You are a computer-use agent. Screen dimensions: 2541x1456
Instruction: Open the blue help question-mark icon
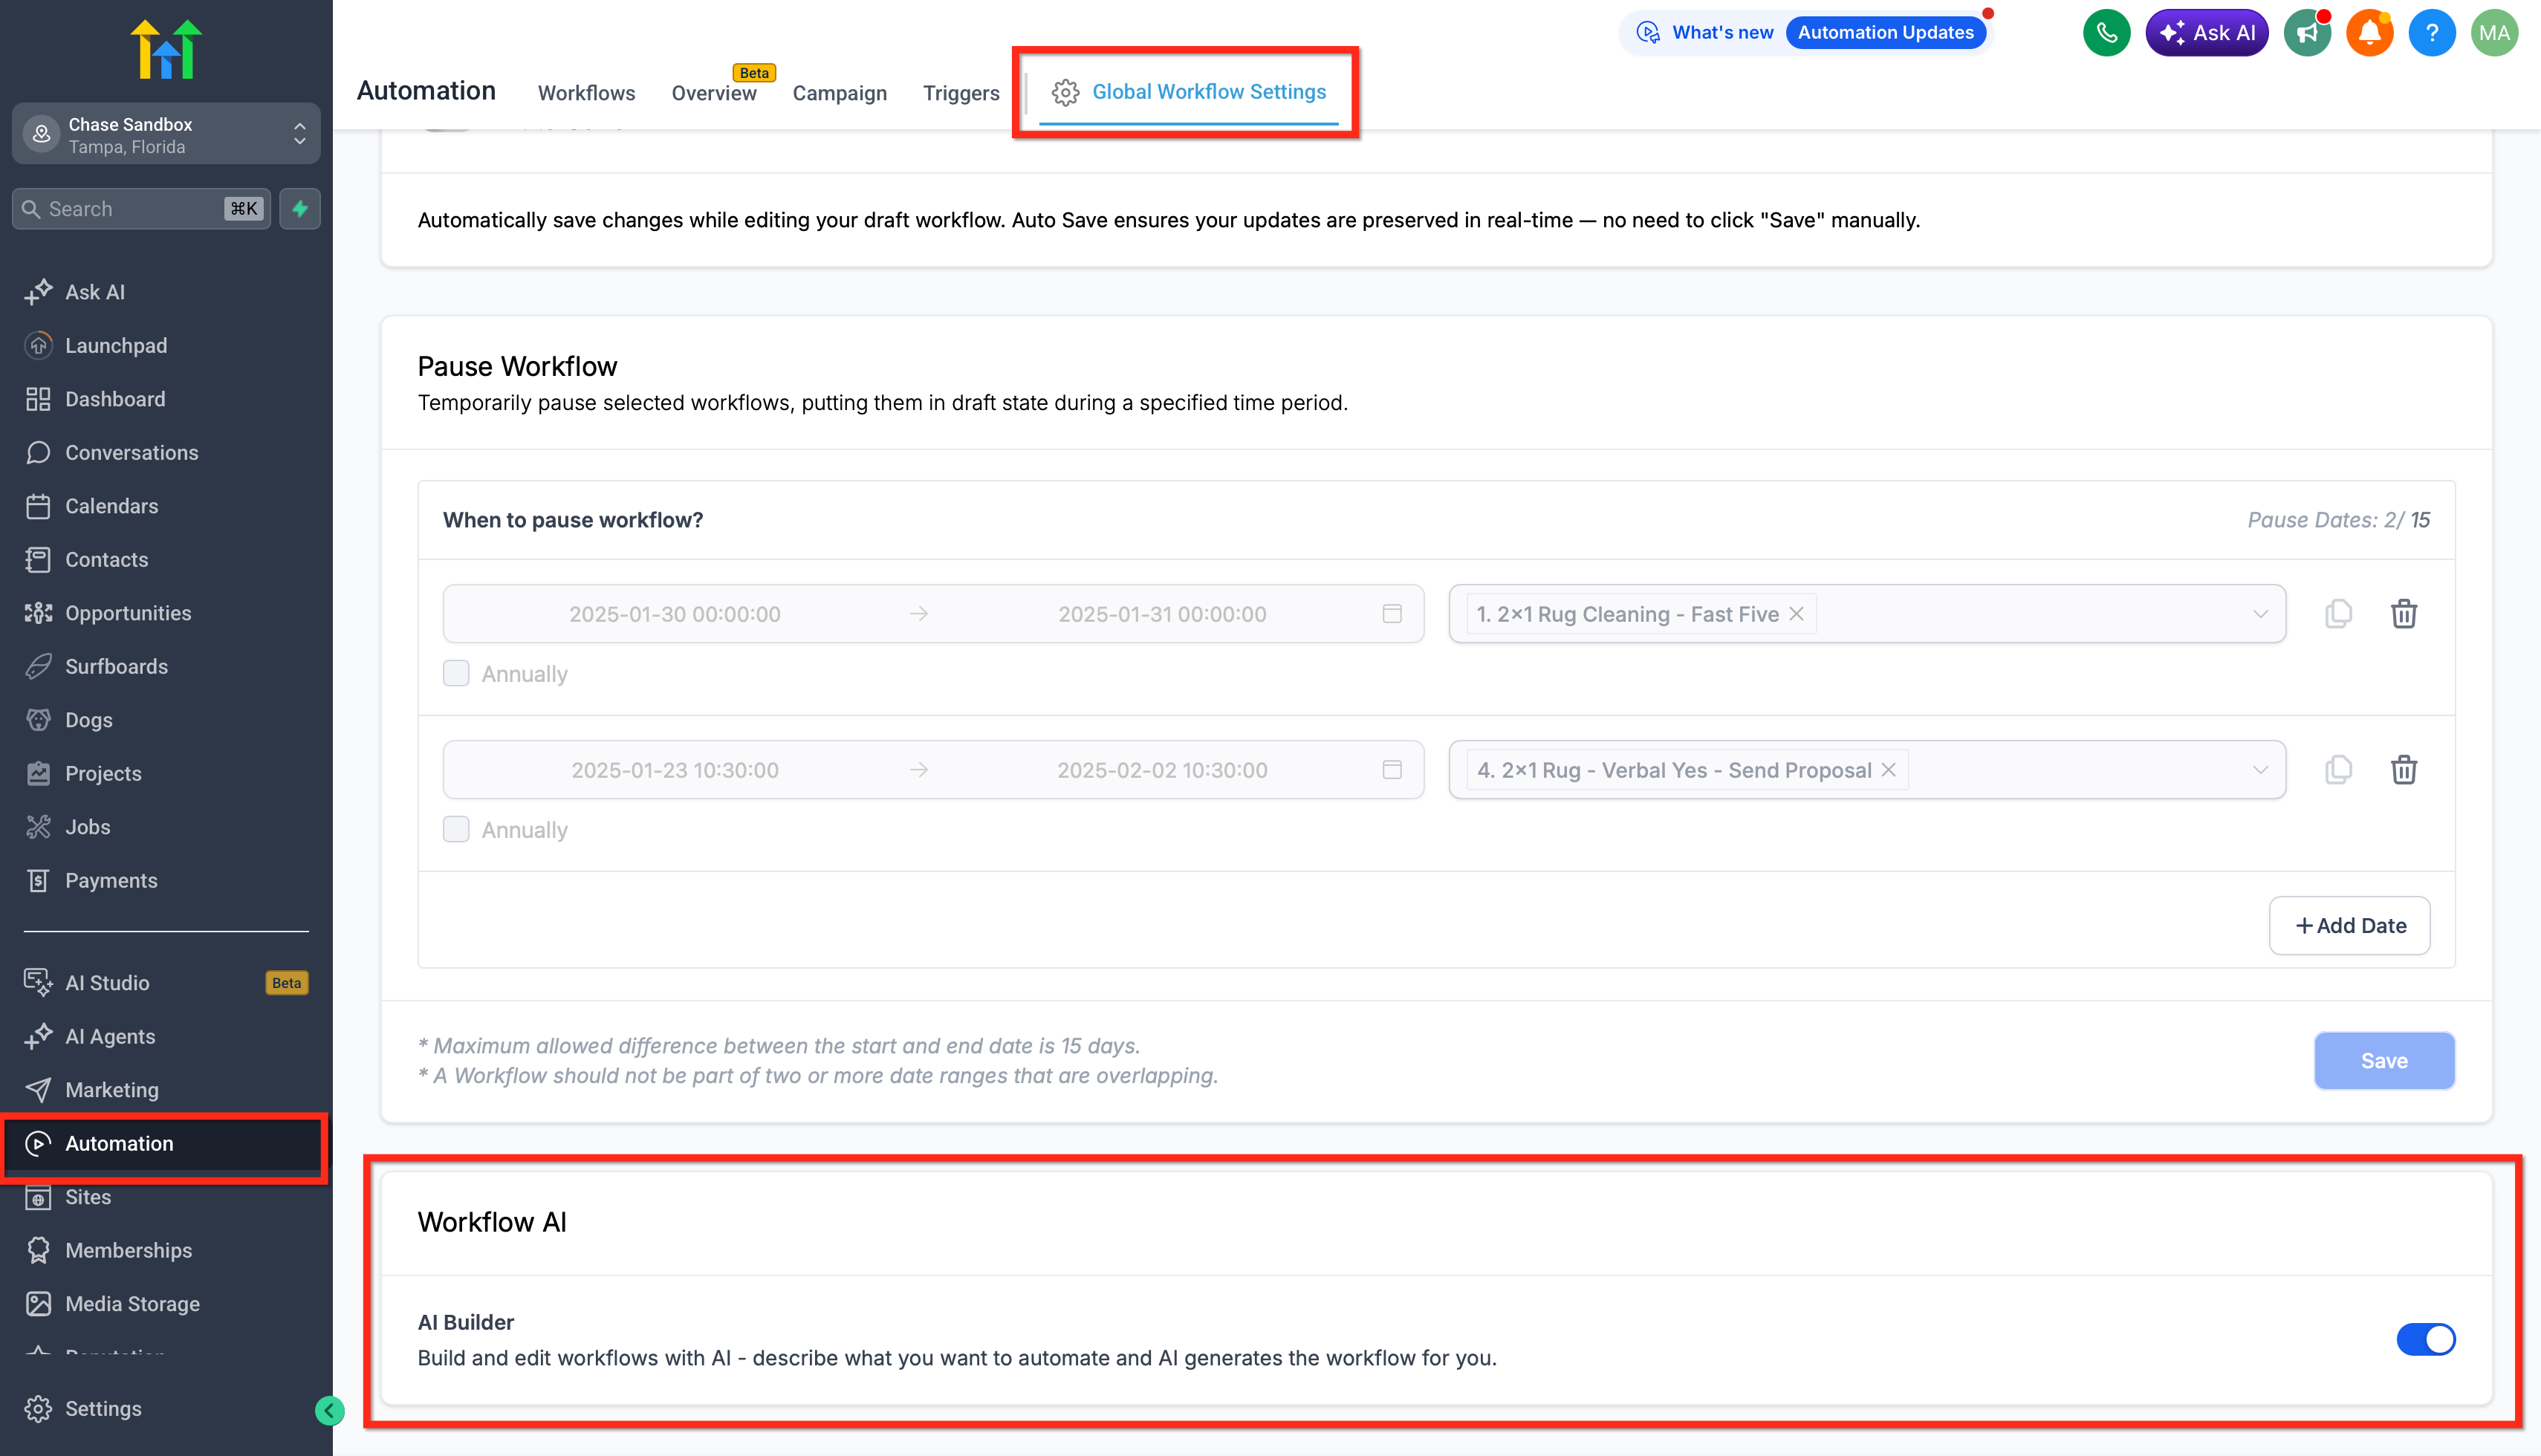point(2432,33)
